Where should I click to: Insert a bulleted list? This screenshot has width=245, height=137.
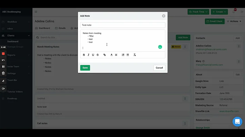tap(128, 55)
